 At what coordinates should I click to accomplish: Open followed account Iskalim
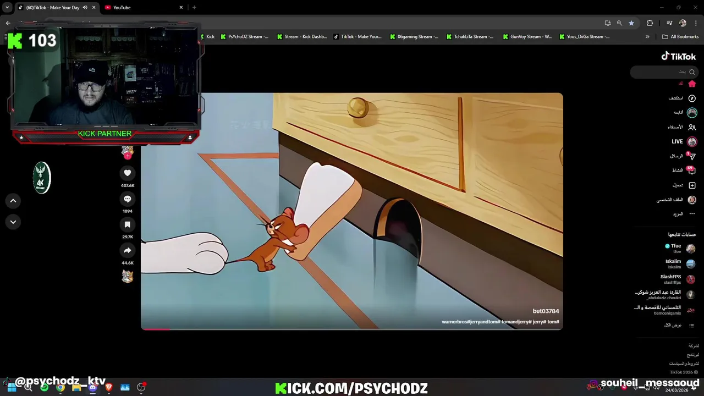[x=680, y=263]
